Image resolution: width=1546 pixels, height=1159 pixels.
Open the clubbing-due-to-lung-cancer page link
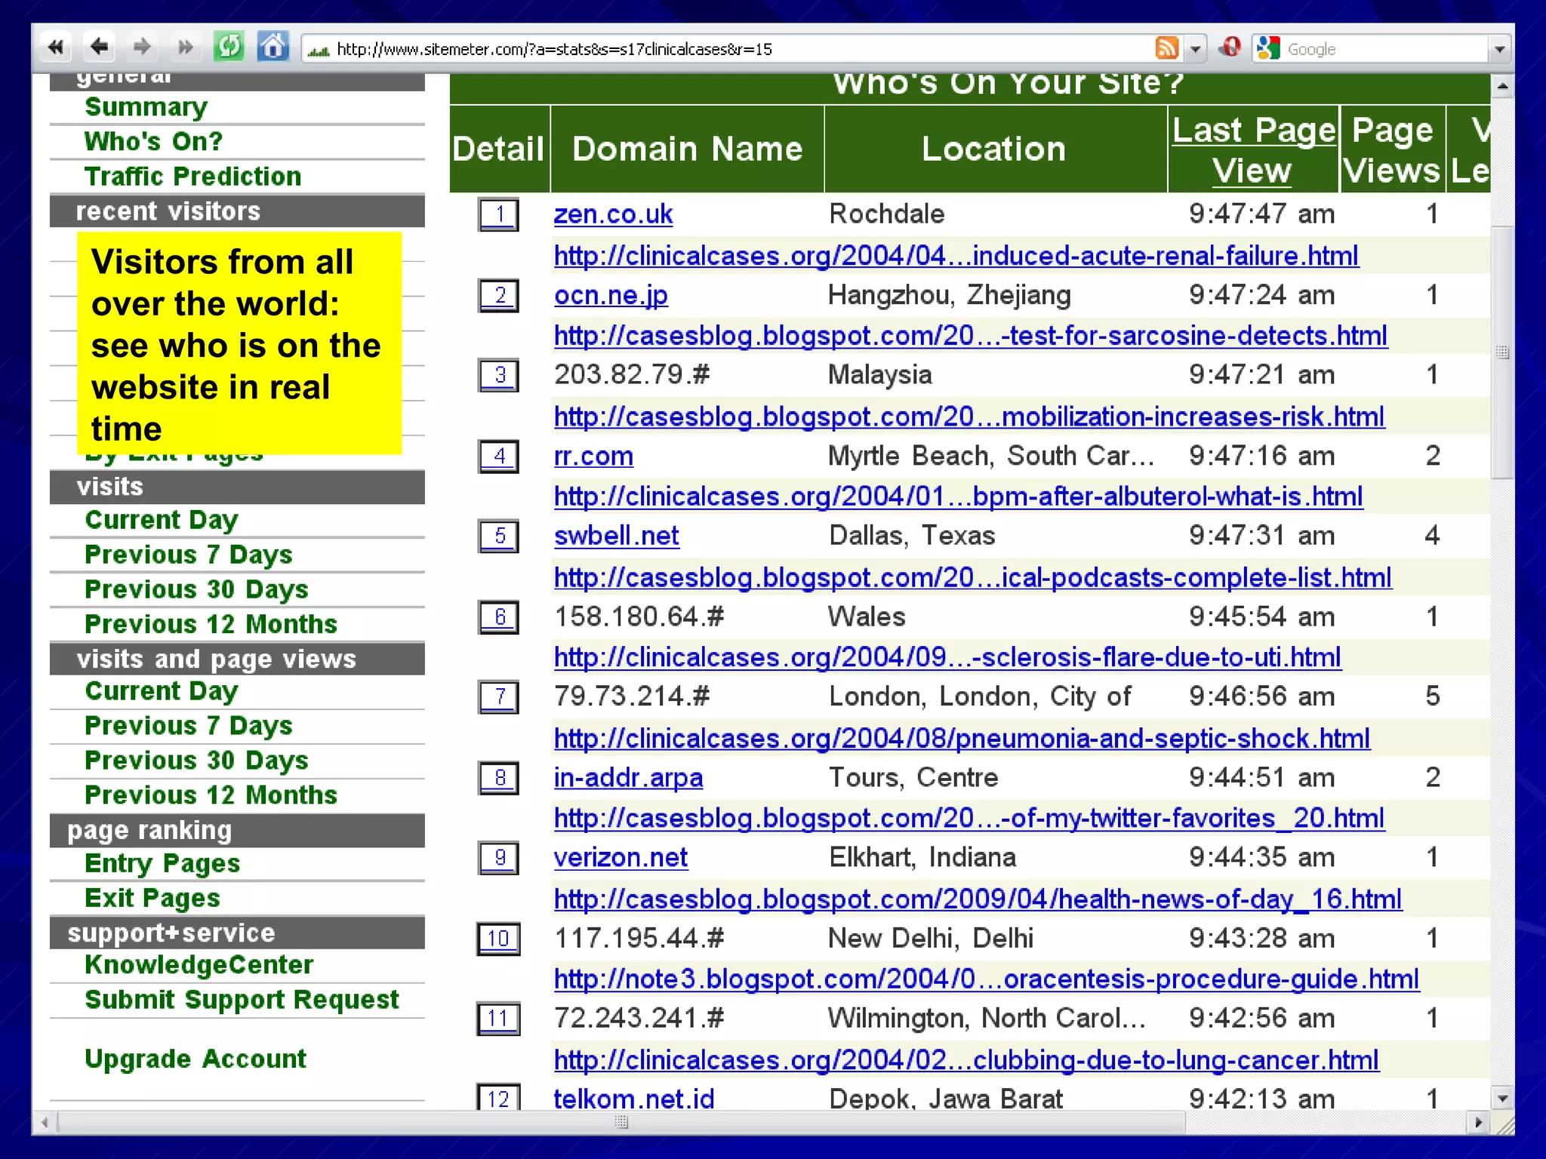pyautogui.click(x=966, y=1060)
